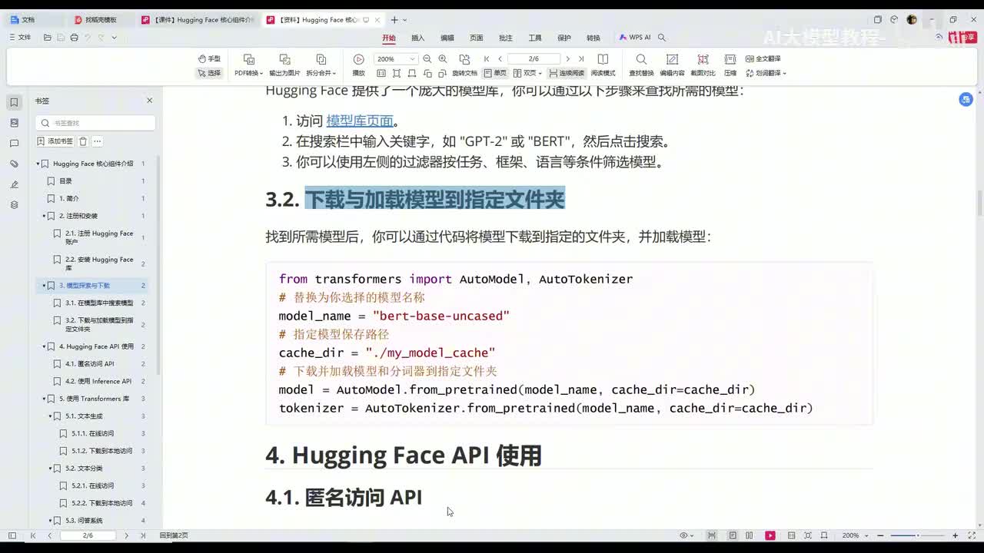Select the hand (手型) tool

pos(209,58)
